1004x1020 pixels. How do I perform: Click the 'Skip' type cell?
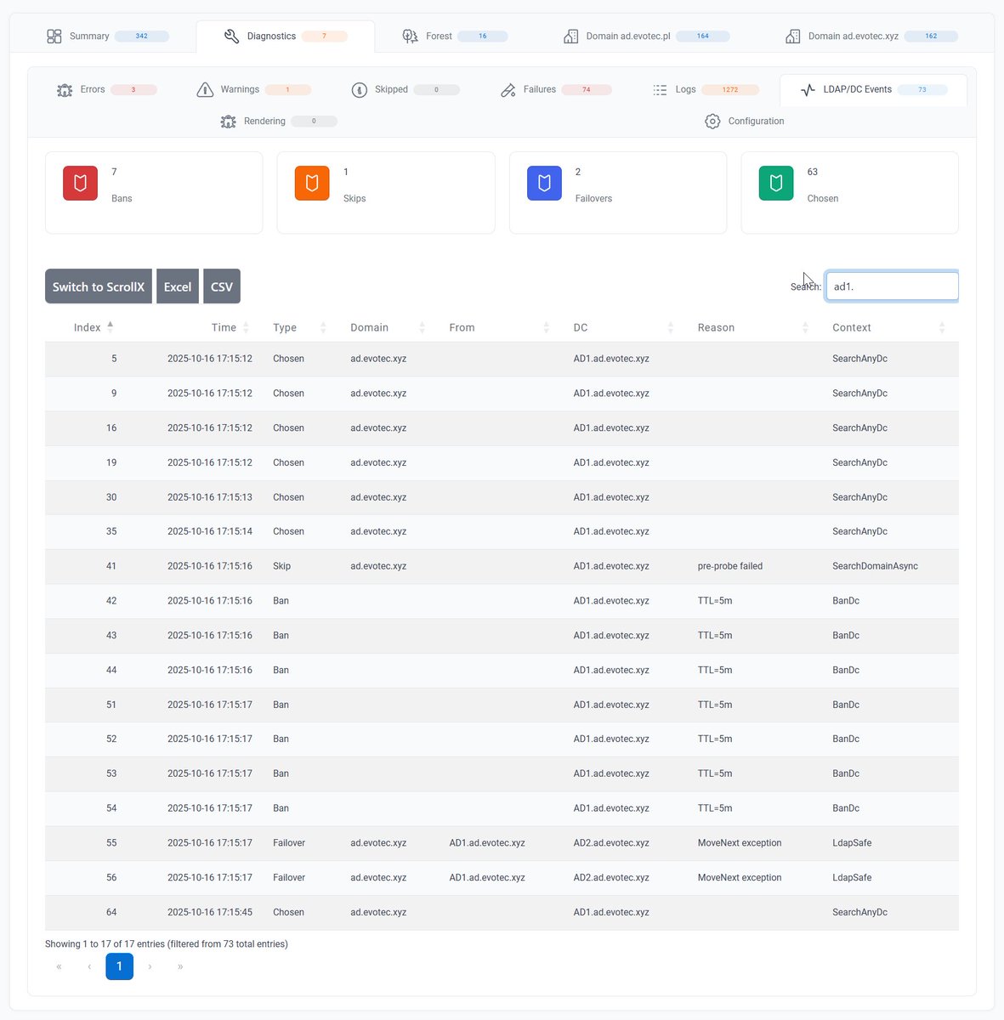281,566
